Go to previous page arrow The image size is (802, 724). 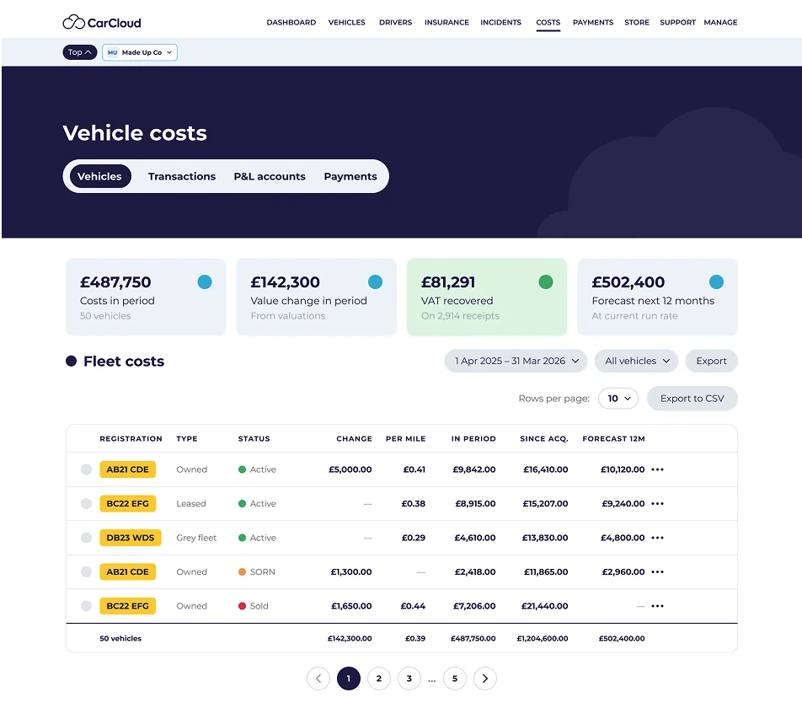[318, 678]
